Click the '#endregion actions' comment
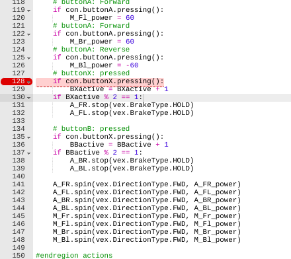291x259 pixels. [74, 256]
